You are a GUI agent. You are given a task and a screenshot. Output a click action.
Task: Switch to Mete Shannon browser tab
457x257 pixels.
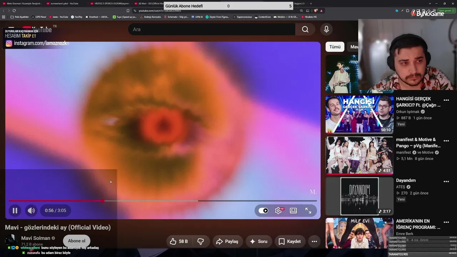22,4
